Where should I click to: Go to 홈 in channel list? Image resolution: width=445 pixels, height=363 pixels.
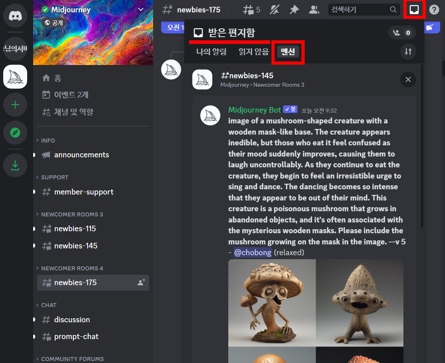pyautogui.click(x=93, y=78)
